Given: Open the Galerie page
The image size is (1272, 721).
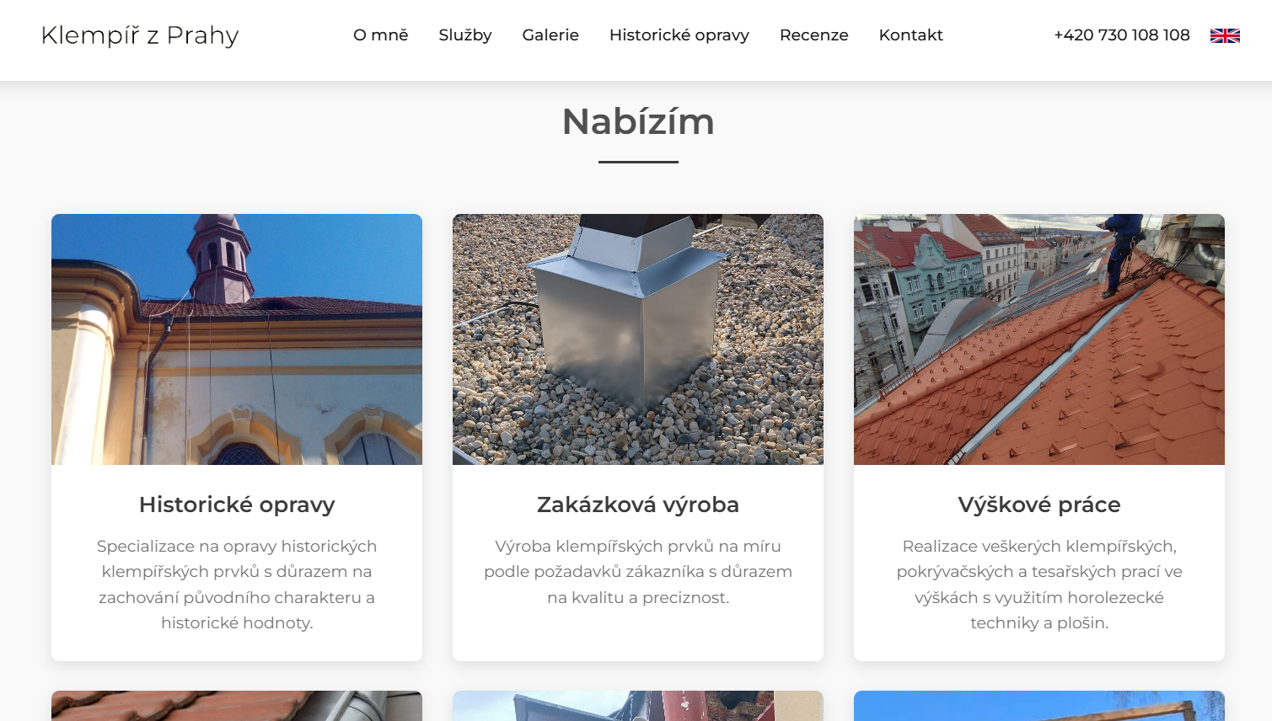Looking at the screenshot, I should pos(550,35).
